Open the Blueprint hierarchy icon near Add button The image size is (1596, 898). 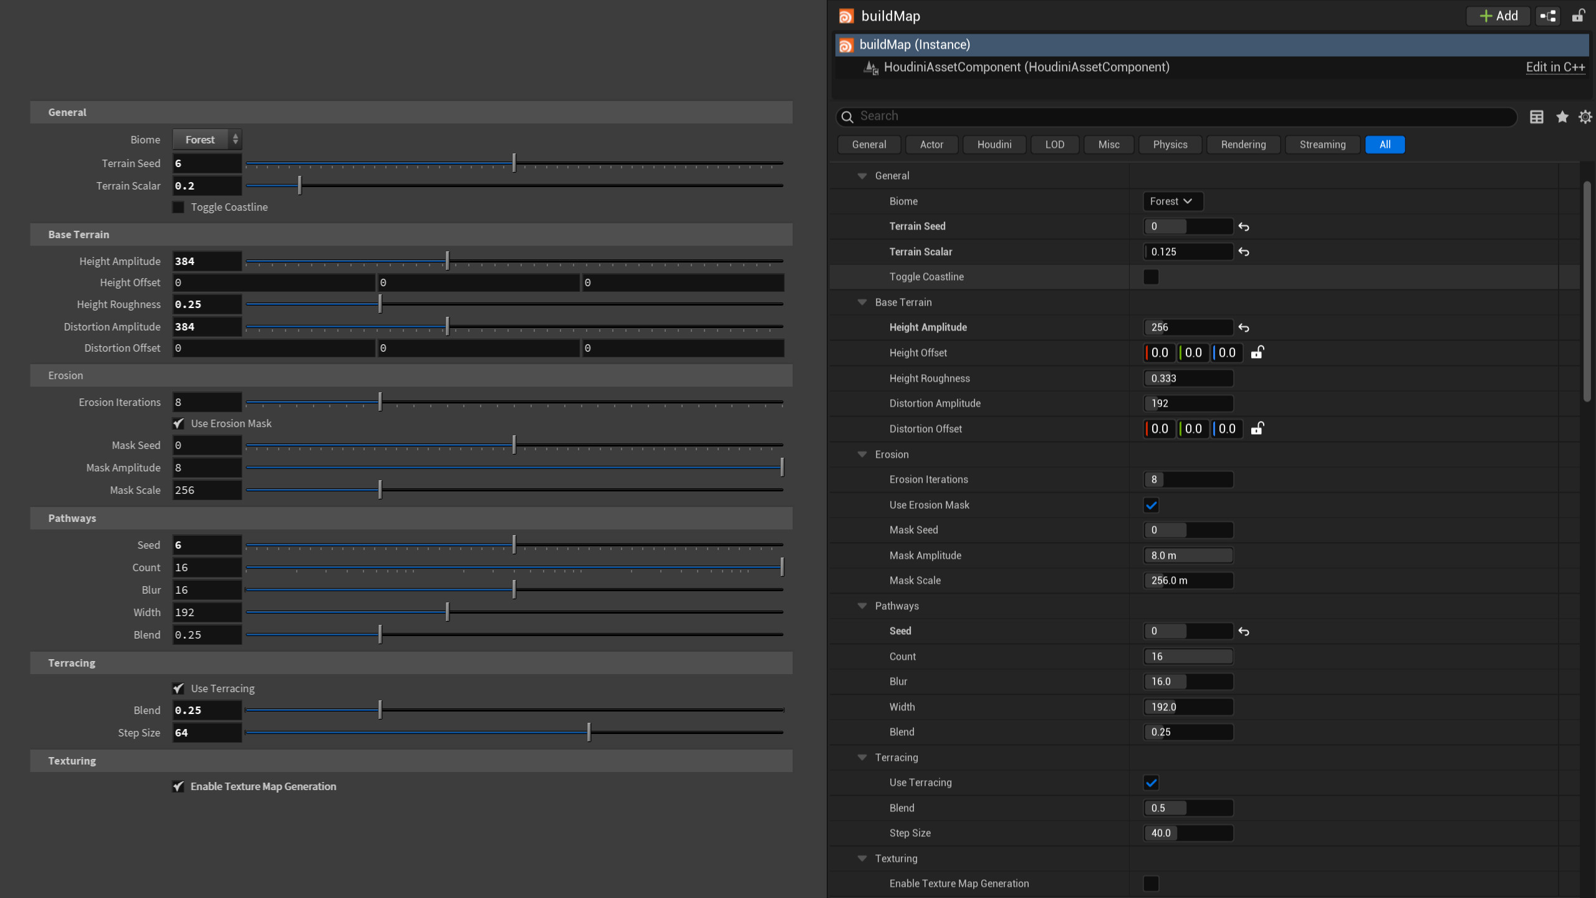pos(1547,16)
